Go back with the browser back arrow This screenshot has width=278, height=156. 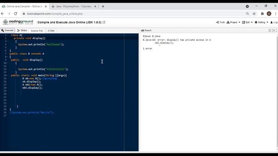pos(3,13)
